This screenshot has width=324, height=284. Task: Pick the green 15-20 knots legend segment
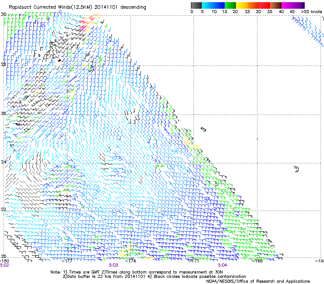(230, 5)
